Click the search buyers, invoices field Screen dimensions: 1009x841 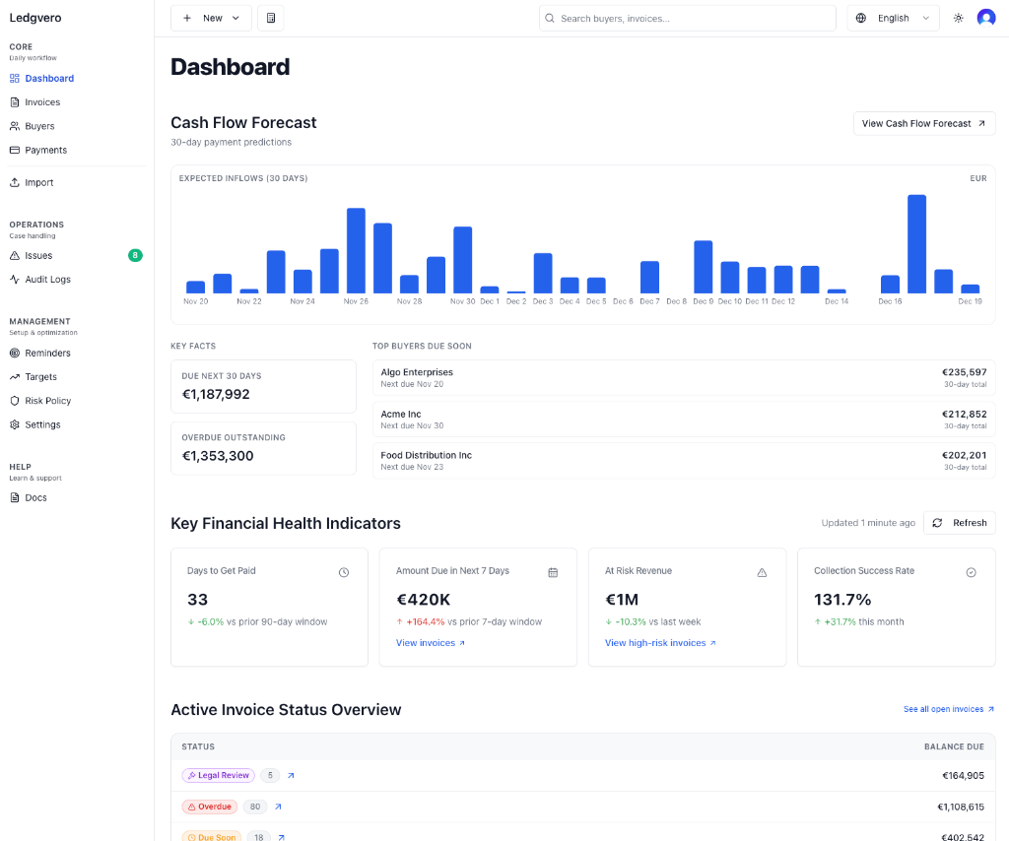(x=687, y=18)
